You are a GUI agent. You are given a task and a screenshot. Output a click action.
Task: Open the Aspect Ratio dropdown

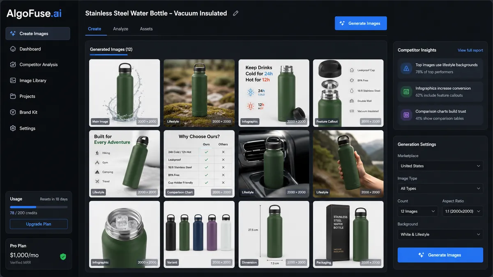pyautogui.click(x=462, y=211)
